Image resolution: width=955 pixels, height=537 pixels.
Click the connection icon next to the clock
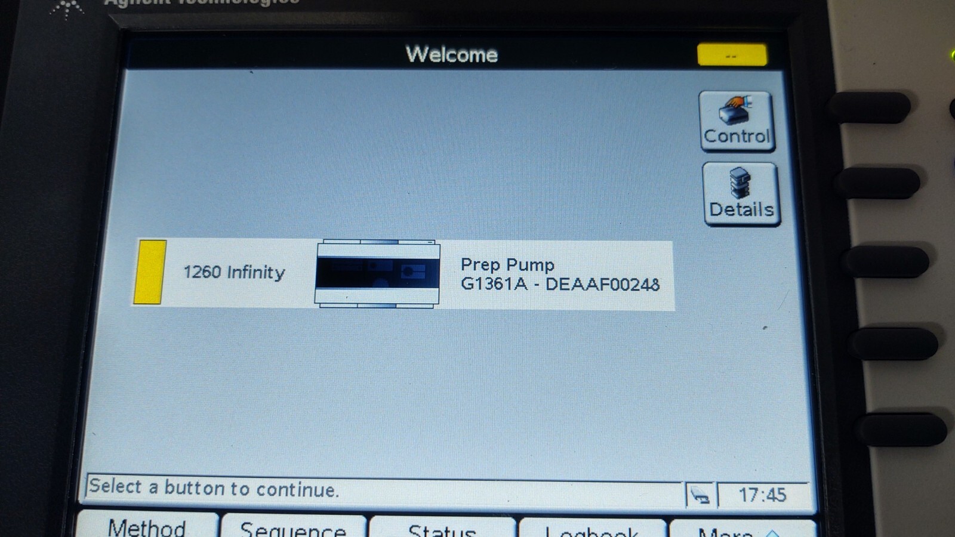click(700, 495)
